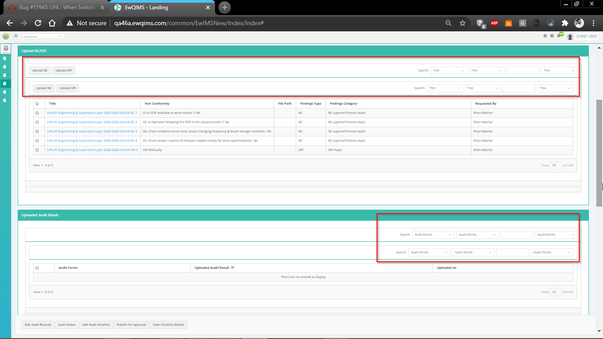Click the black document extension icon
The height and width of the screenshot is (339, 603).
click(537, 23)
